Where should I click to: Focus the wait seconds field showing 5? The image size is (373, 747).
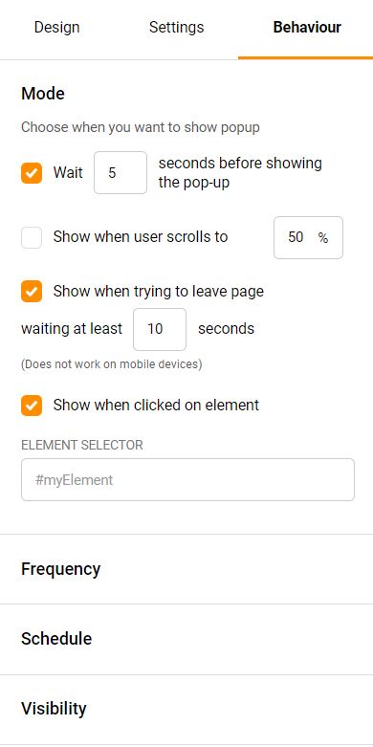121,173
